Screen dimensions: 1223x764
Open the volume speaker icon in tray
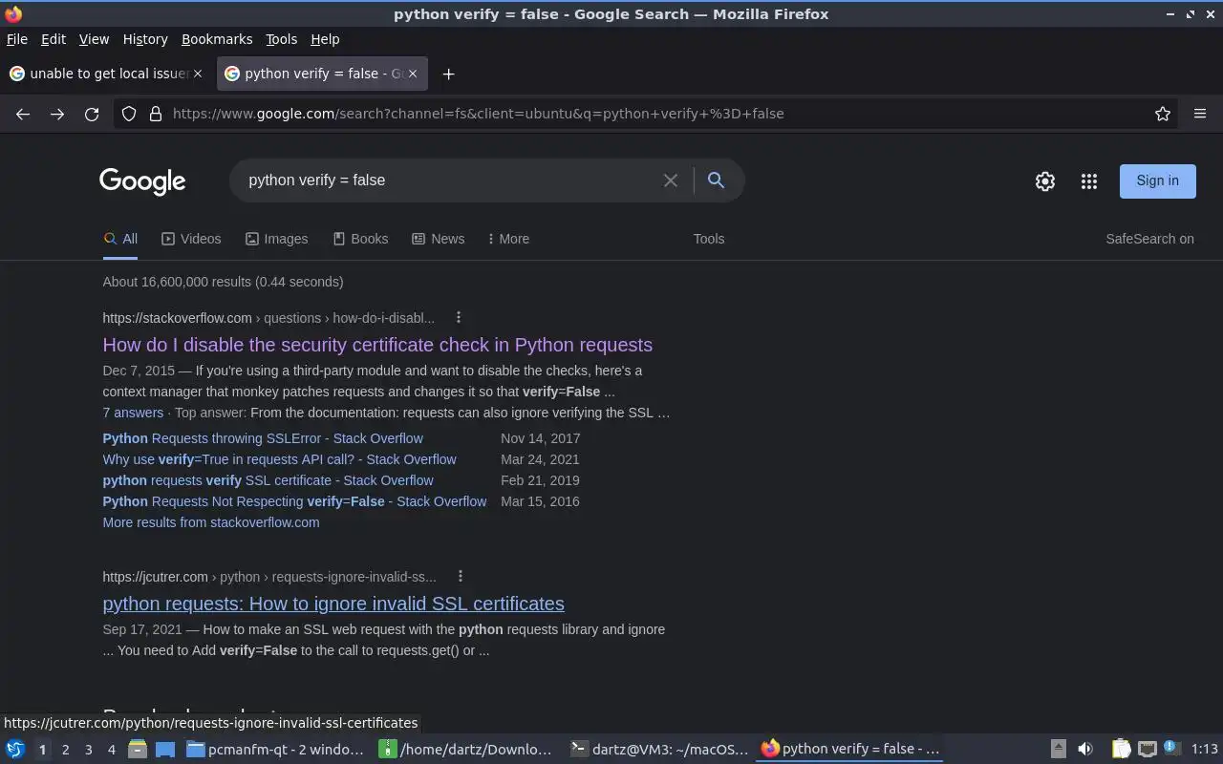(1084, 750)
